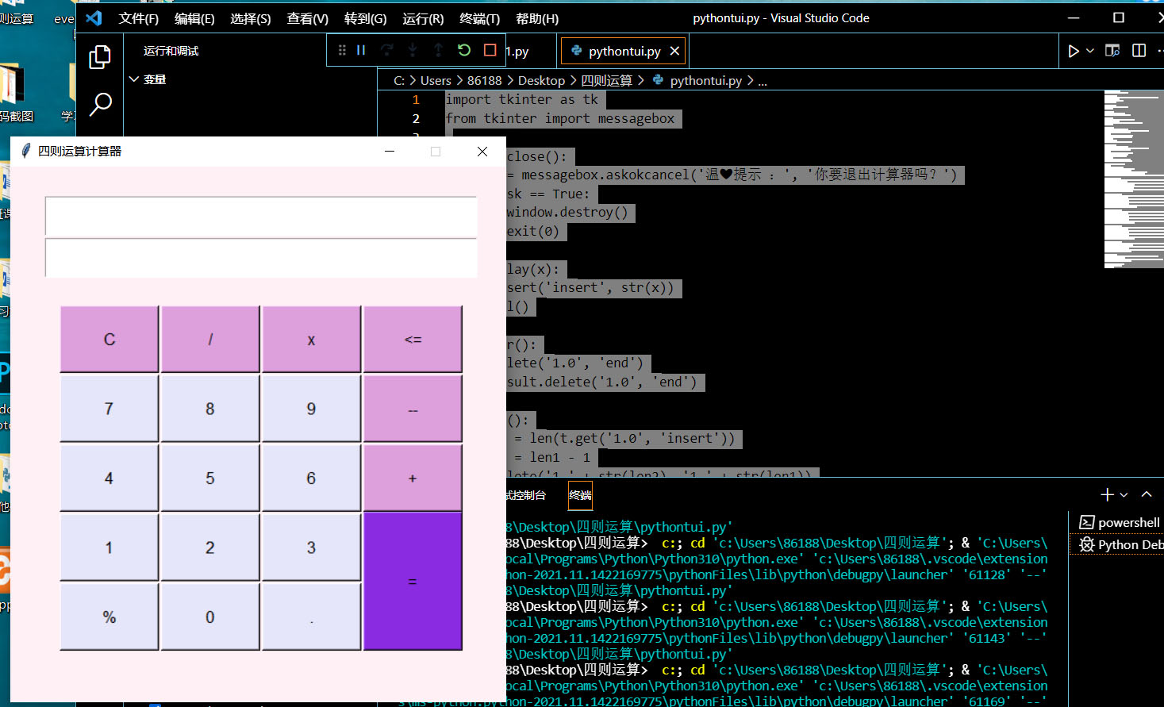Click the VS Code logo in title bar
This screenshot has width=1164, height=707.
pos(94,17)
